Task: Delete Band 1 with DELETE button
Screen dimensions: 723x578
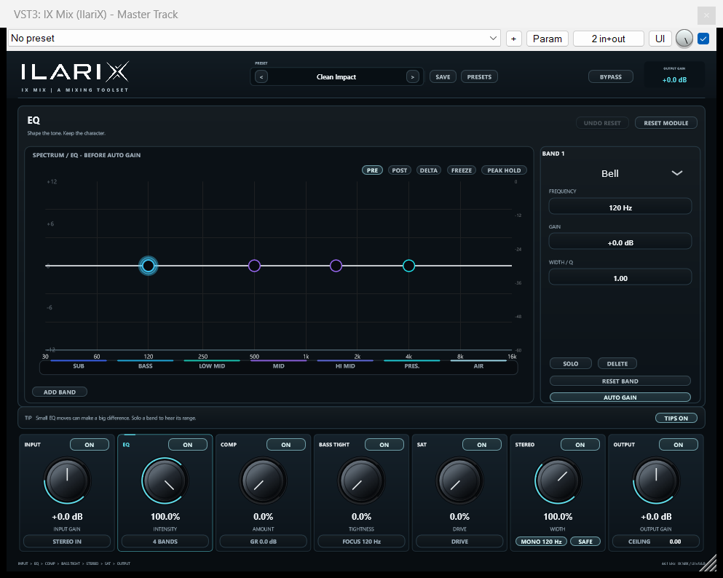Action: tap(617, 364)
